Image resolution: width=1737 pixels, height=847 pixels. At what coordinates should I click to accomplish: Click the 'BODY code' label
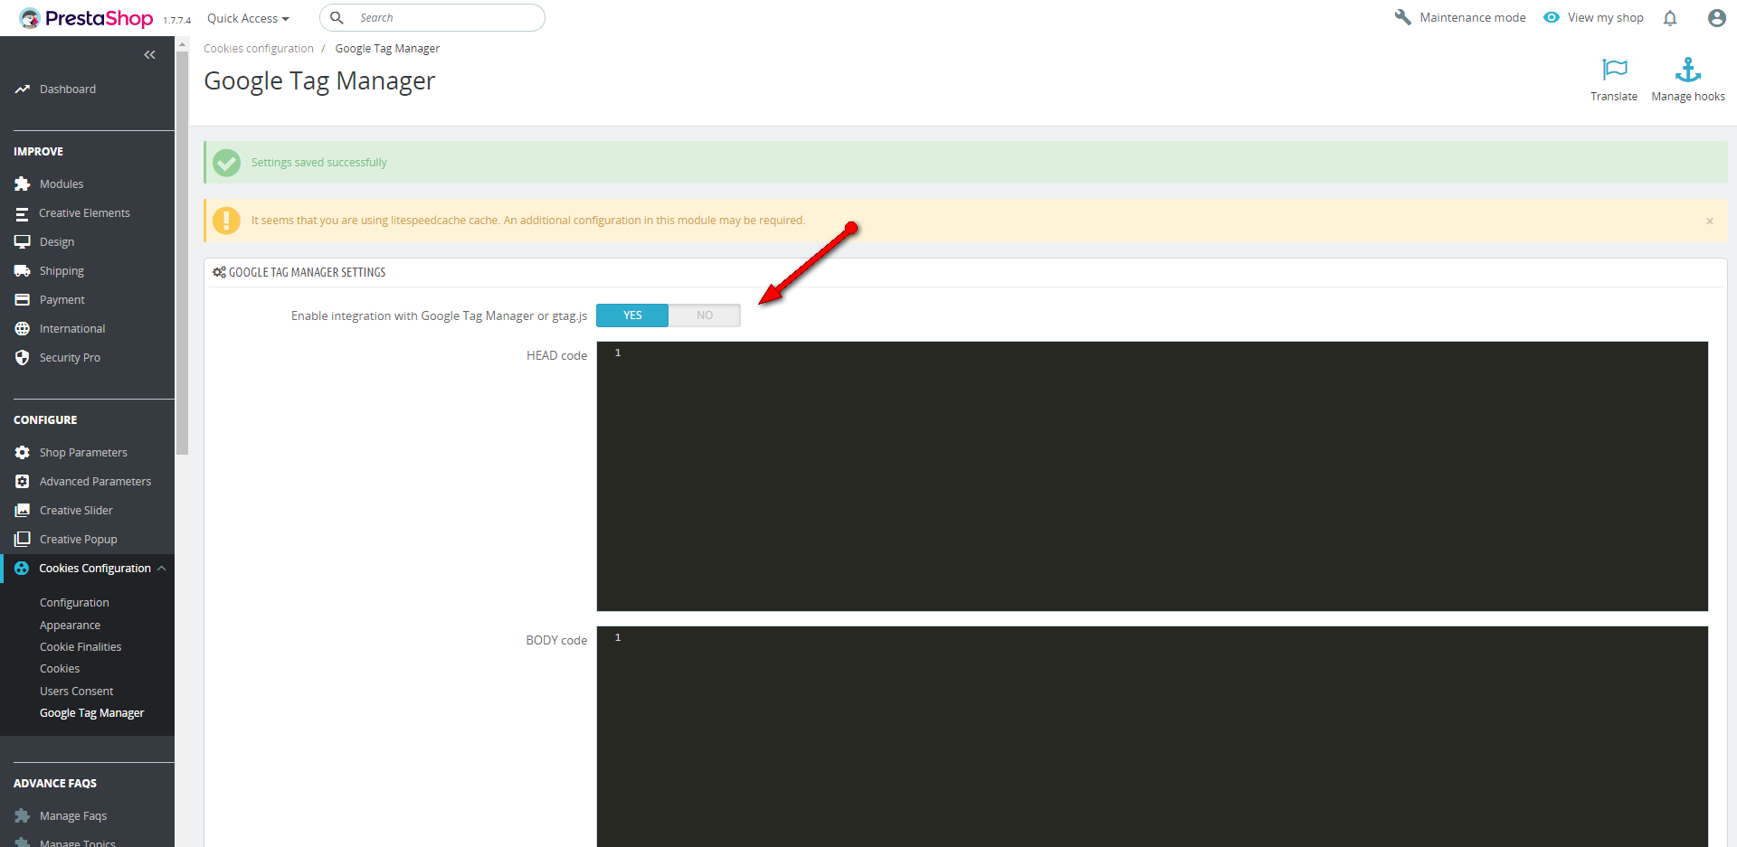556,641
